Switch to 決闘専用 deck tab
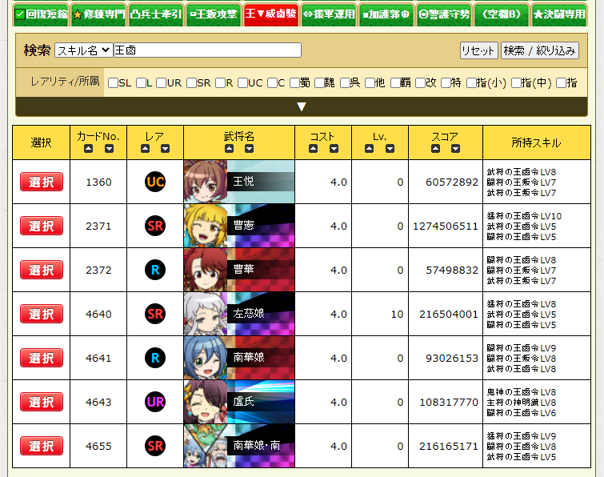 point(559,14)
